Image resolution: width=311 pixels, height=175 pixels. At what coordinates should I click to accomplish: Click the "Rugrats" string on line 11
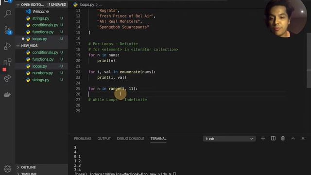[107, 10]
